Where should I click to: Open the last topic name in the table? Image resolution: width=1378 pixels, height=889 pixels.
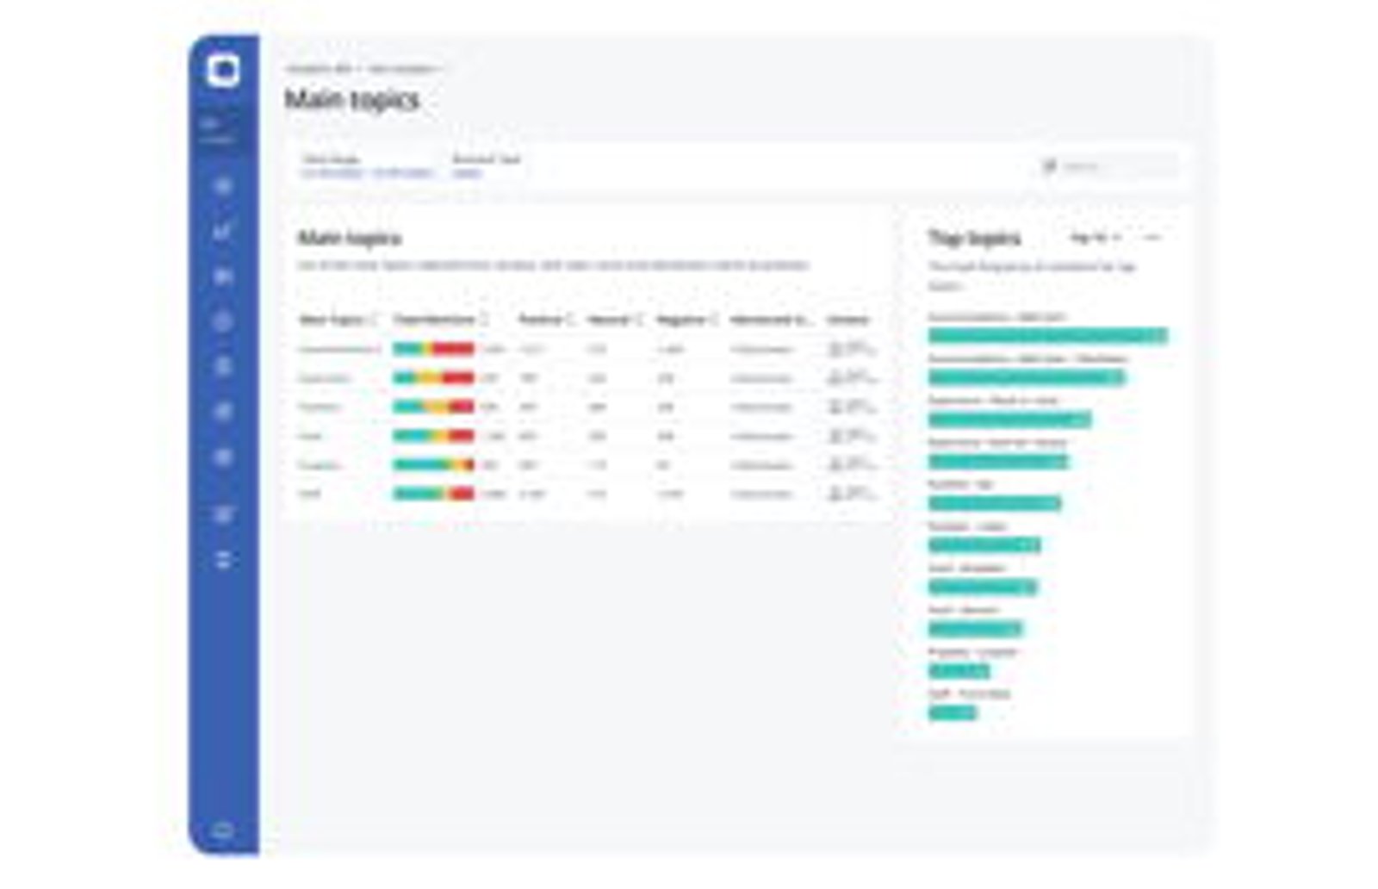(309, 494)
